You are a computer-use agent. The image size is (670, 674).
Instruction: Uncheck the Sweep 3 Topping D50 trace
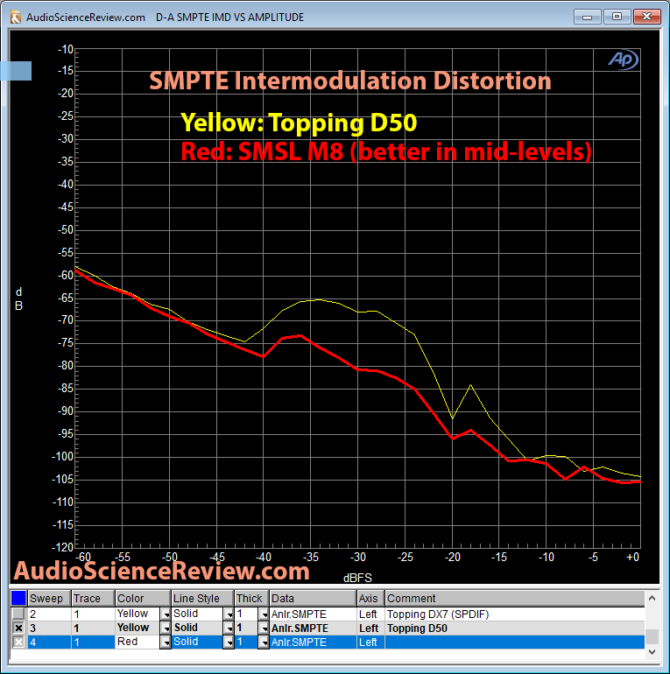point(18,628)
